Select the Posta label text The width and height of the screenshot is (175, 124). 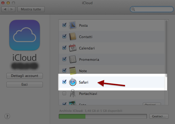click(83, 25)
